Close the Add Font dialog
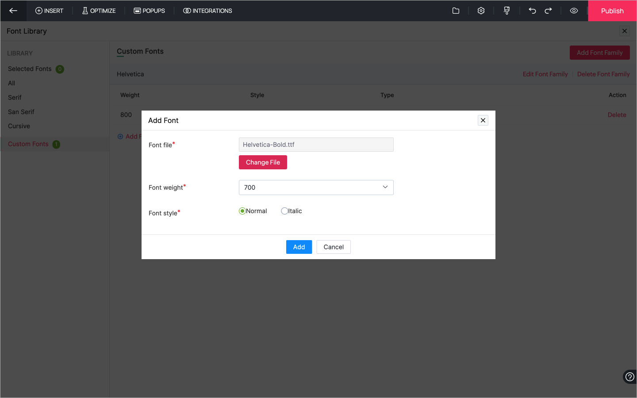Image resolution: width=637 pixels, height=398 pixels. tap(483, 120)
